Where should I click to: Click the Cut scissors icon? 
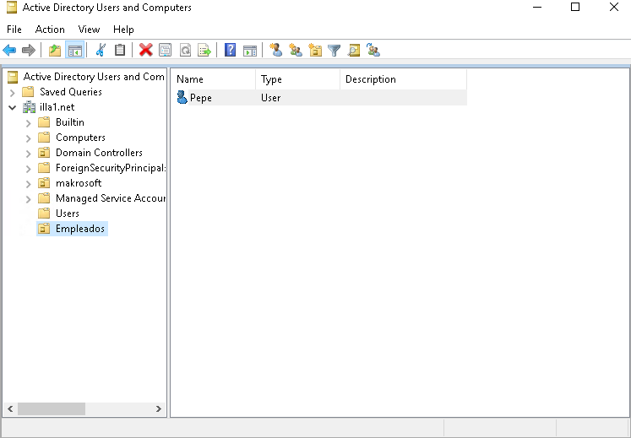(x=101, y=51)
